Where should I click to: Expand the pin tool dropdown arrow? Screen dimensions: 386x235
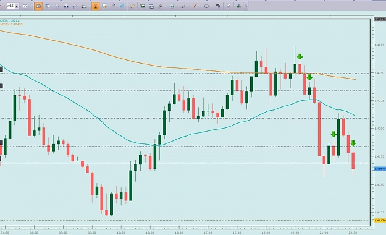(166, 6)
